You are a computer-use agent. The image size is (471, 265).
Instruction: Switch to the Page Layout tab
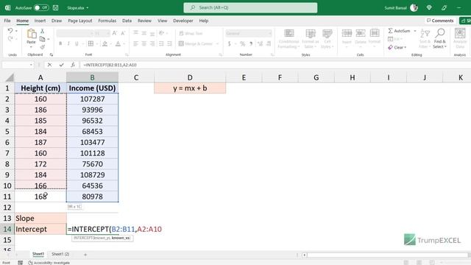click(x=80, y=21)
